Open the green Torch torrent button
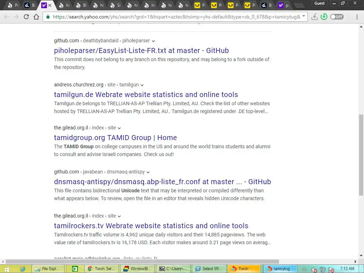The image size is (364, 273). click(324, 17)
